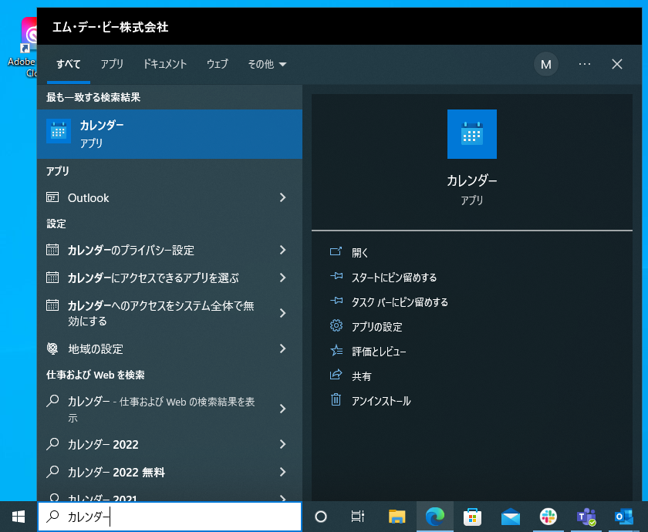Open Outlook from the taskbar

click(624, 517)
